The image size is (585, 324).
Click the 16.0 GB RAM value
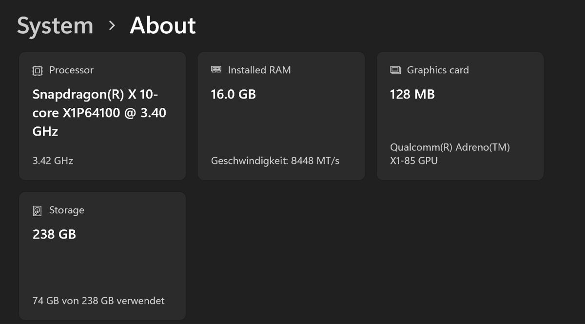point(233,94)
